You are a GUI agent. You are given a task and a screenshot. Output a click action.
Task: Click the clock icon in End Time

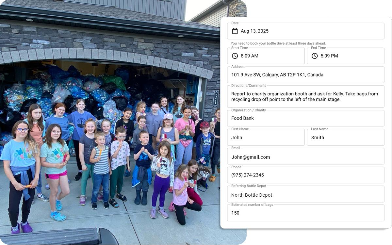click(x=315, y=56)
